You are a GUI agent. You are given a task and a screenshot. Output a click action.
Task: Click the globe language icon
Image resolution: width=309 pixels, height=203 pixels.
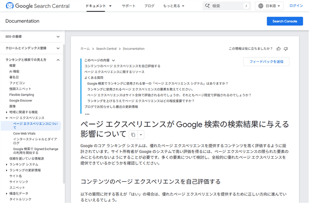pyautogui.click(x=261, y=6)
